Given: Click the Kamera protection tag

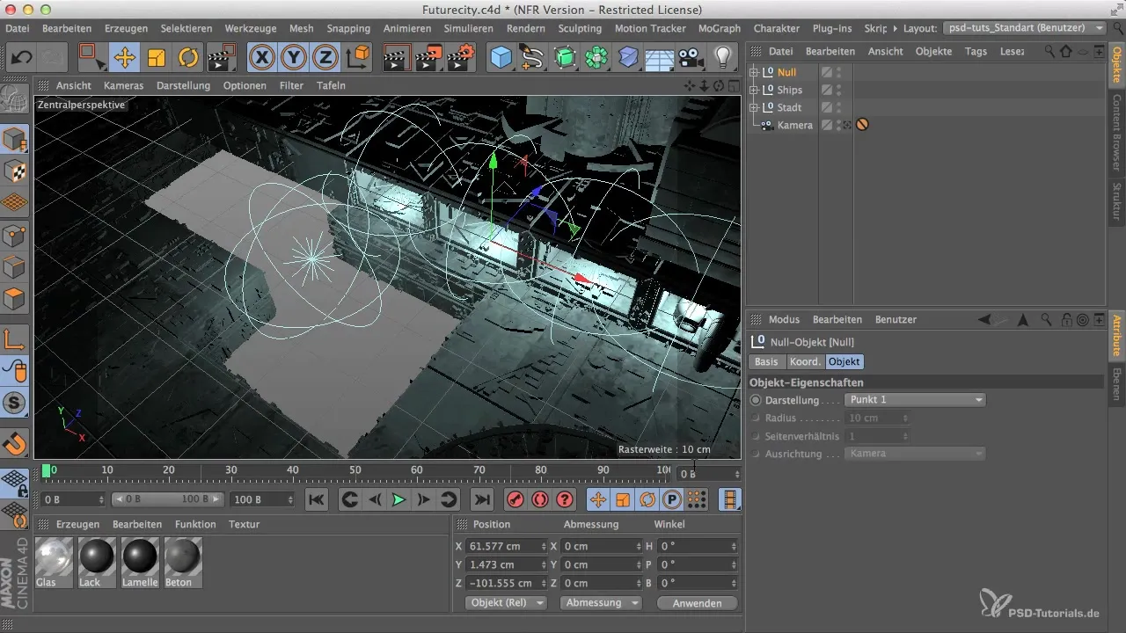Looking at the screenshot, I should [x=862, y=125].
